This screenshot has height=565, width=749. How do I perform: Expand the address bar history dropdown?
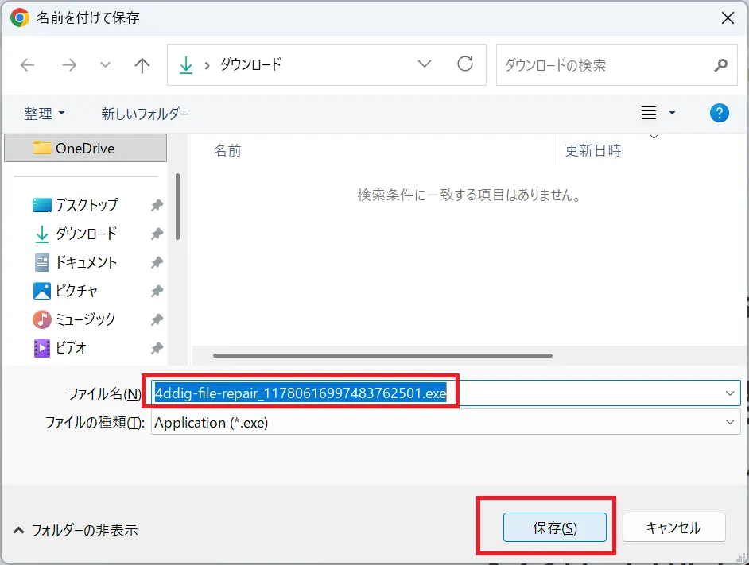[x=424, y=64]
